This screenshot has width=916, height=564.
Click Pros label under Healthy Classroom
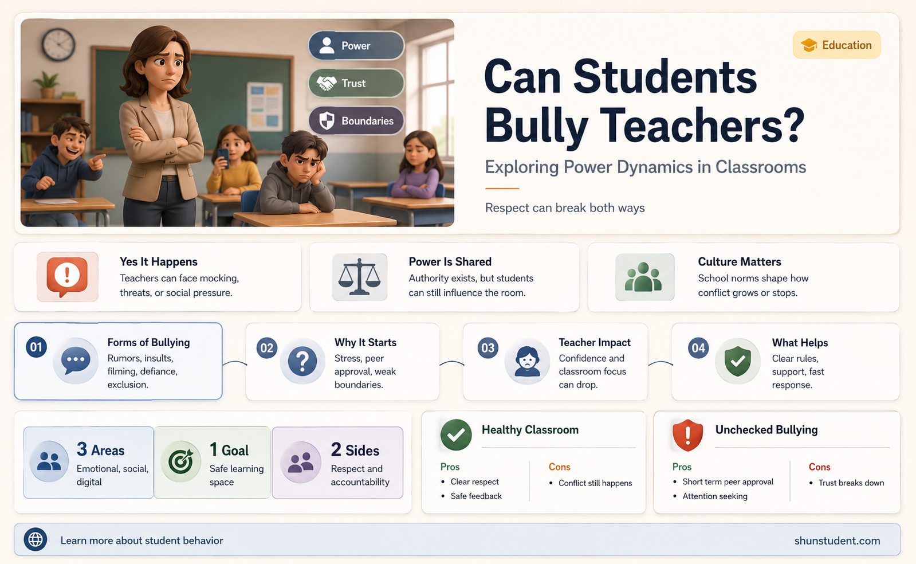pos(450,467)
